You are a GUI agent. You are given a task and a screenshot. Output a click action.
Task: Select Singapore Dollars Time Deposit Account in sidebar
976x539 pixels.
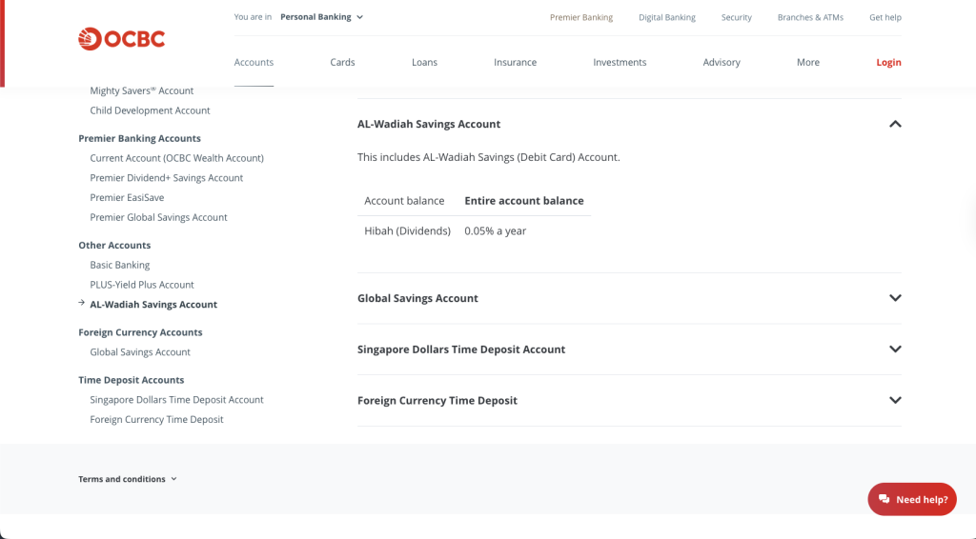[176, 400]
